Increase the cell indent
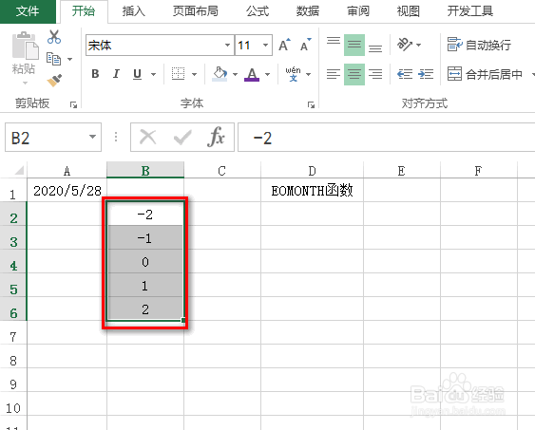This screenshot has width=535, height=430. pyautogui.click(x=426, y=74)
